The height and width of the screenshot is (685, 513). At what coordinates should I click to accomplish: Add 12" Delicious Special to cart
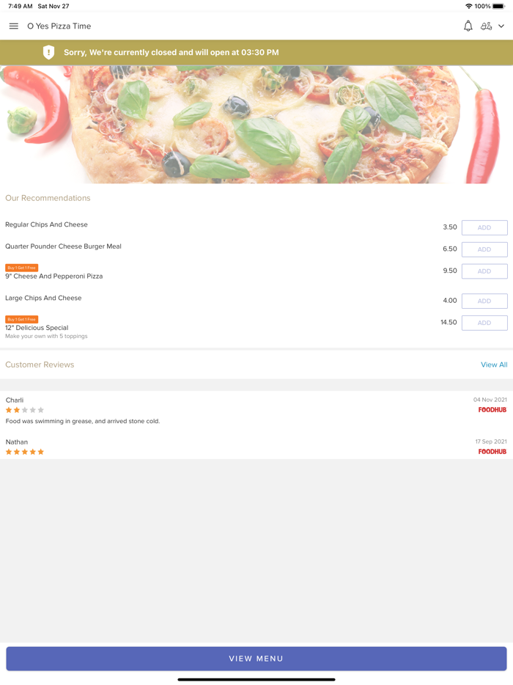point(484,323)
